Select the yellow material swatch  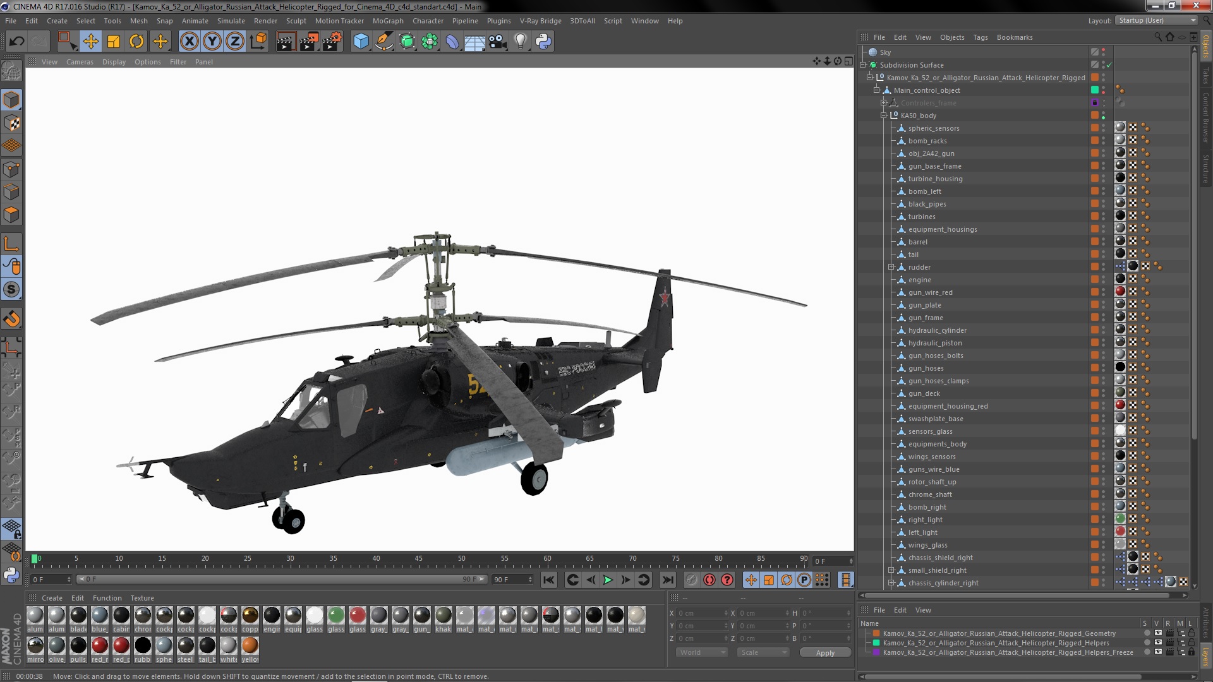(250, 649)
